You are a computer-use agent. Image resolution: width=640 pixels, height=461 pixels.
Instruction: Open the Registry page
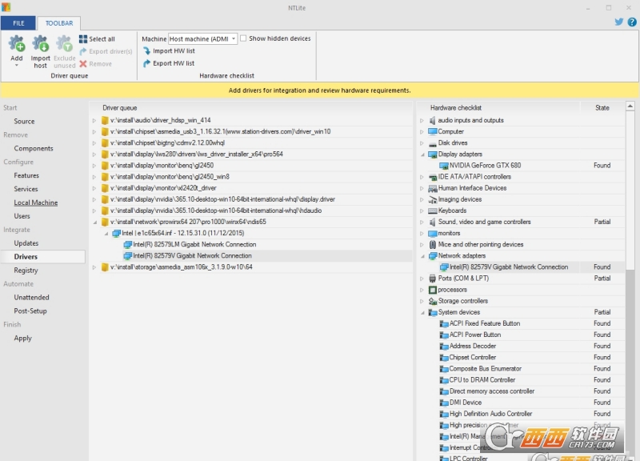(x=26, y=271)
